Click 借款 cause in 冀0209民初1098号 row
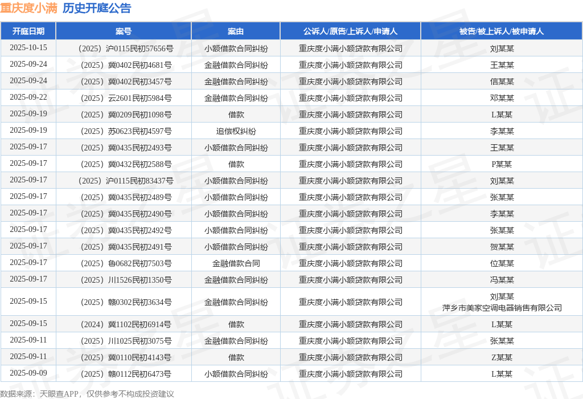This screenshot has width=583, height=399. coord(236,115)
